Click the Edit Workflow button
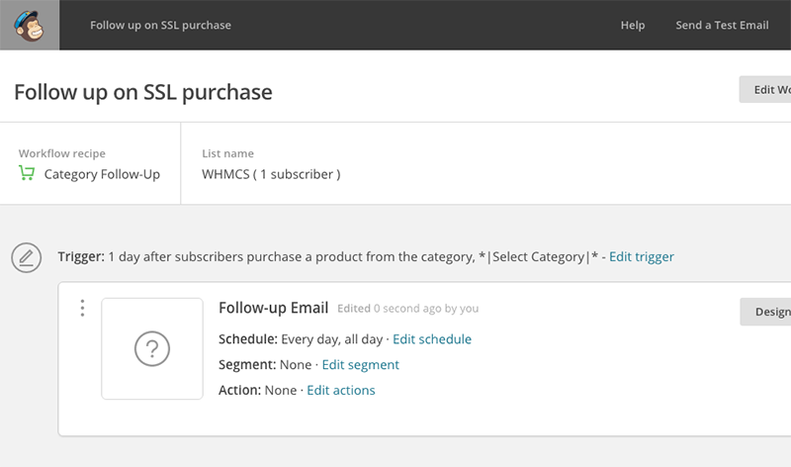This screenshot has height=467, width=791. [x=765, y=89]
